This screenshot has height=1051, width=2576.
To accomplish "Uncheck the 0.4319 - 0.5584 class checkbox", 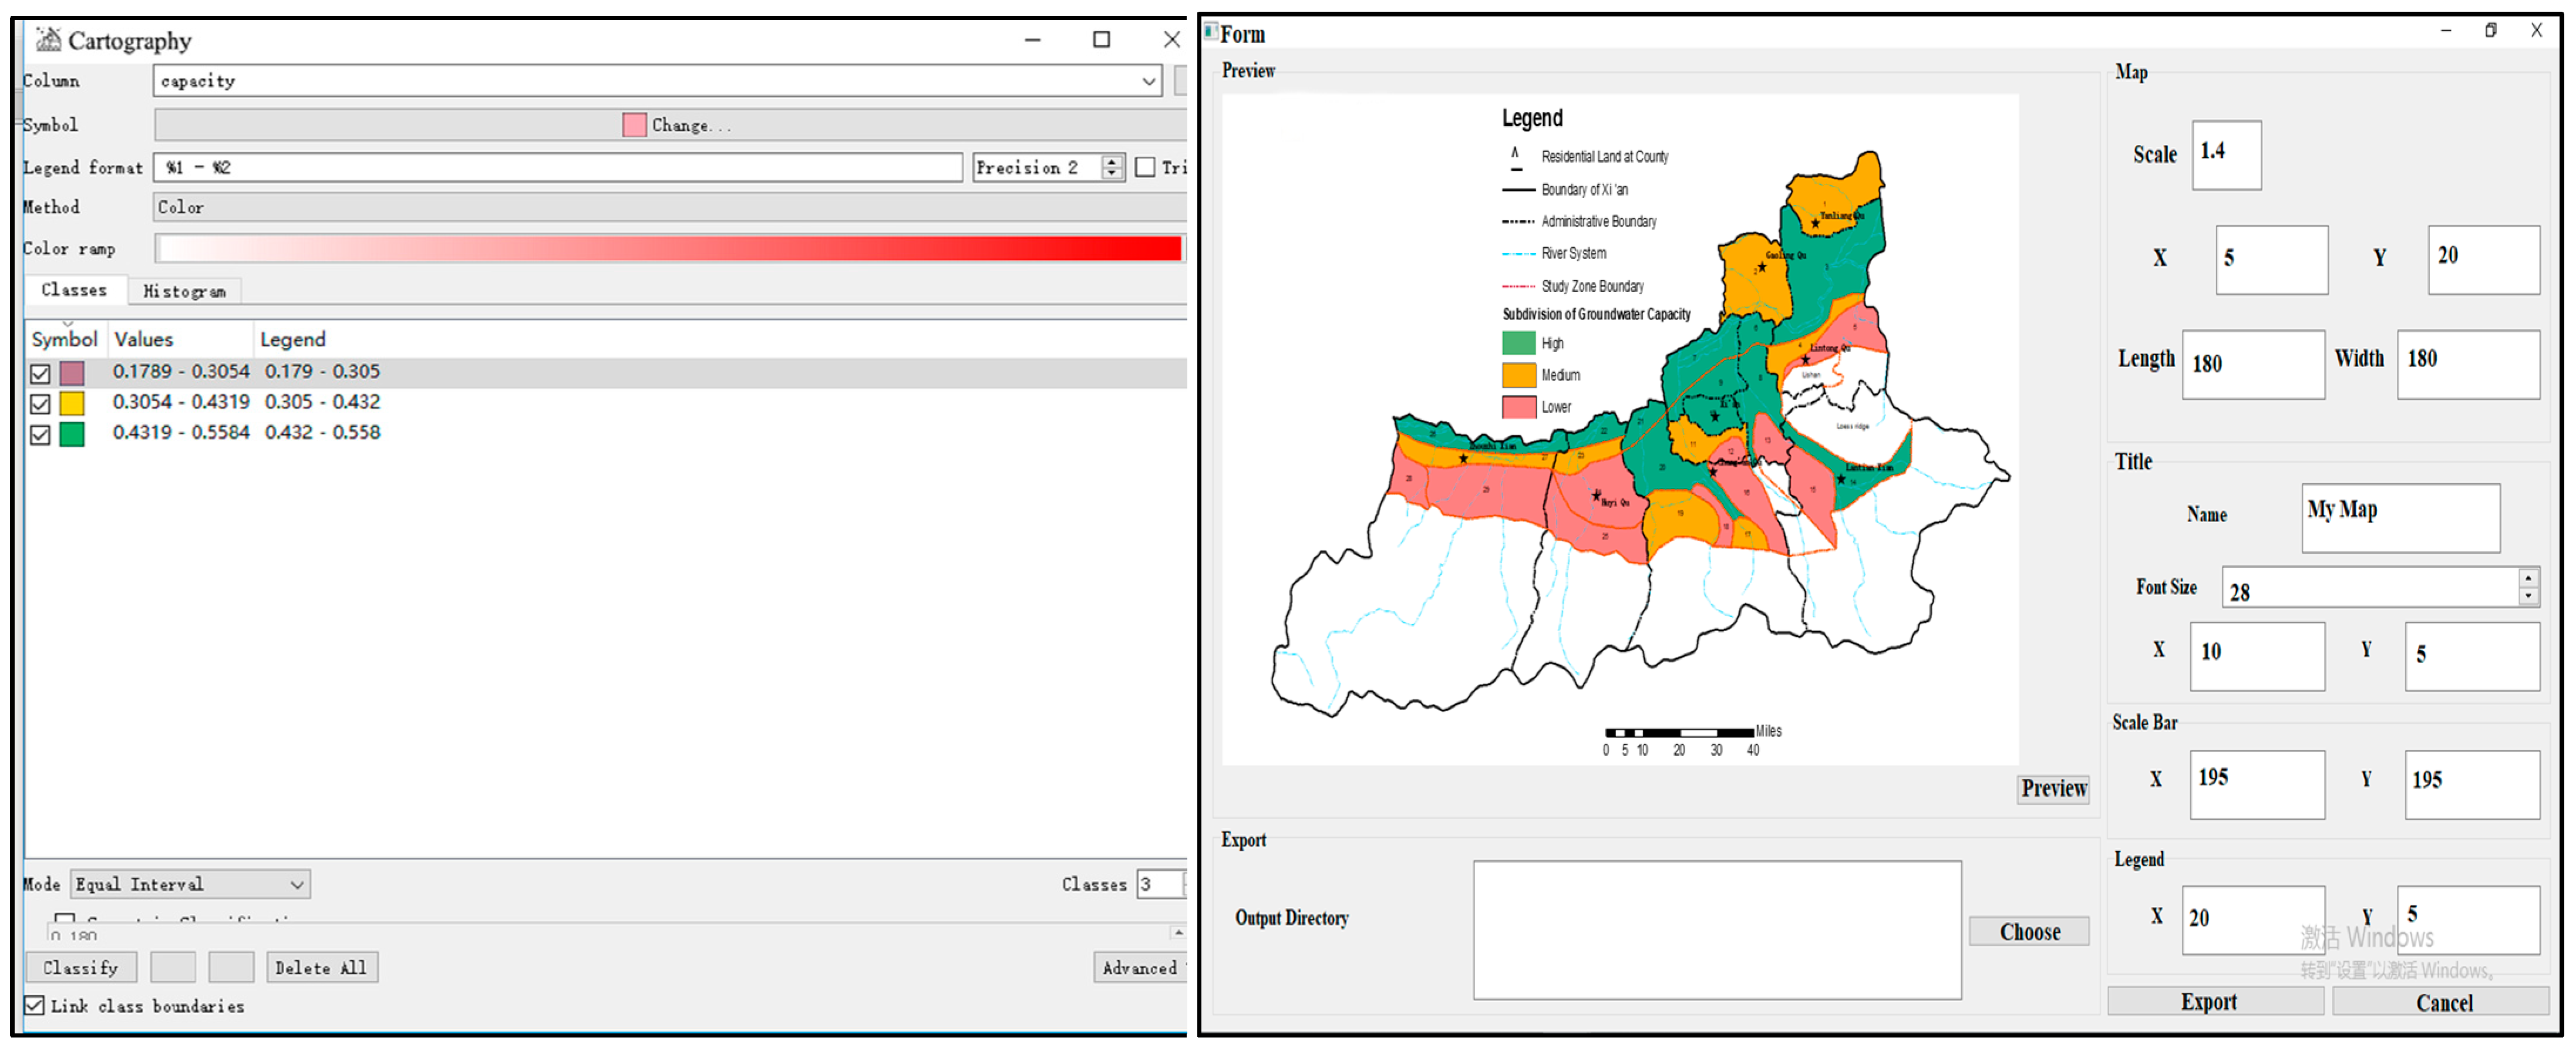I will click(40, 435).
